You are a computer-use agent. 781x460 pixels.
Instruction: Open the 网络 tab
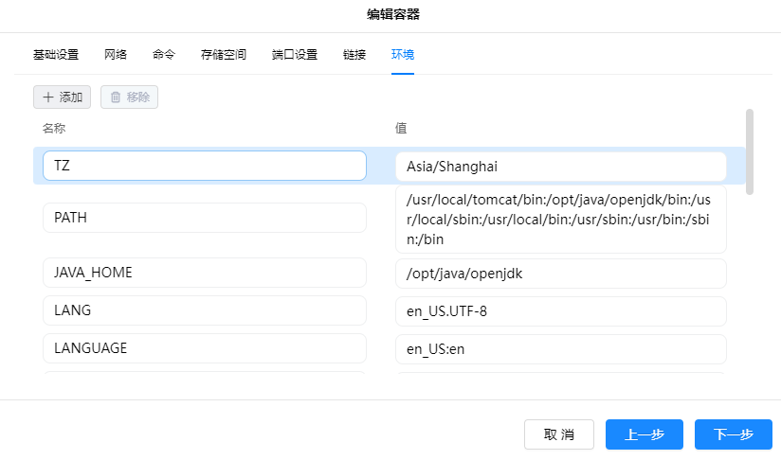(116, 54)
